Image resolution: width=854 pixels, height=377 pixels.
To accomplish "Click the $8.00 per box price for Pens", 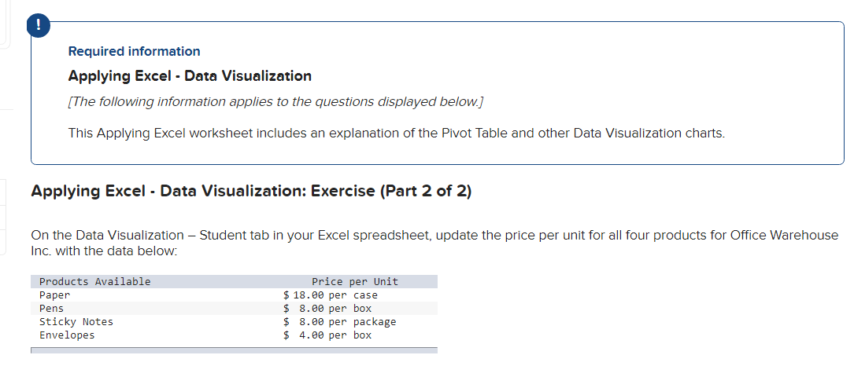I will pyautogui.click(x=327, y=308).
